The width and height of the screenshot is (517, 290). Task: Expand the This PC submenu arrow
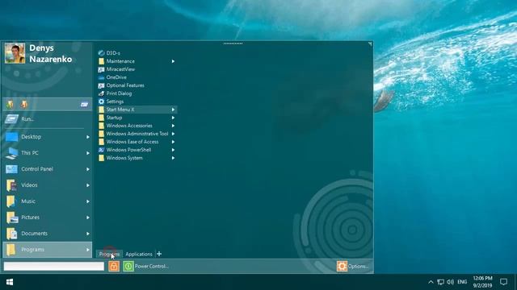point(88,153)
